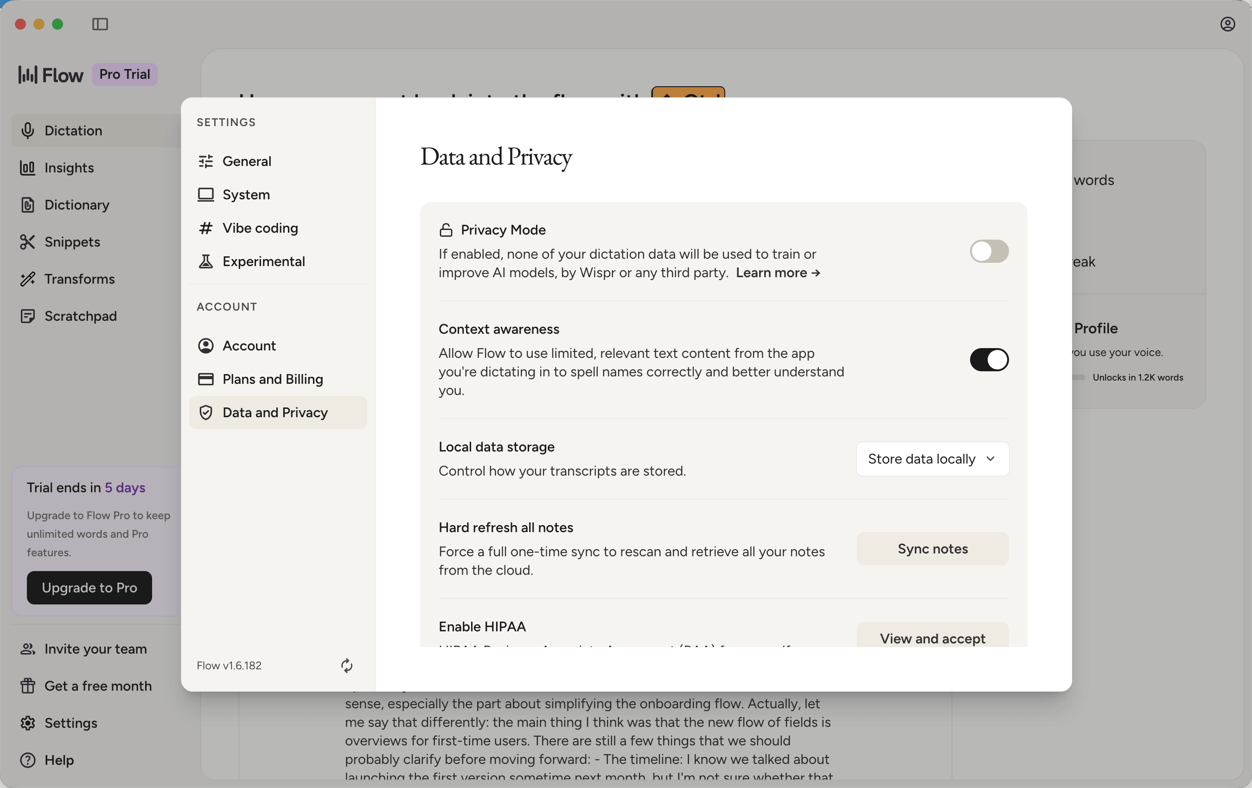Click Invite your team link

(x=96, y=648)
